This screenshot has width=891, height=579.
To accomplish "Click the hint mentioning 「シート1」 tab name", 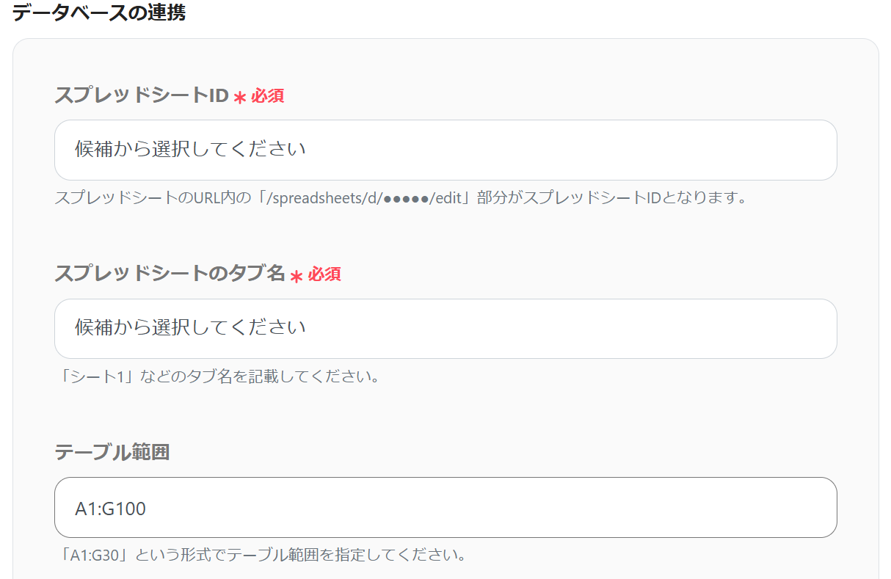I will click(221, 377).
